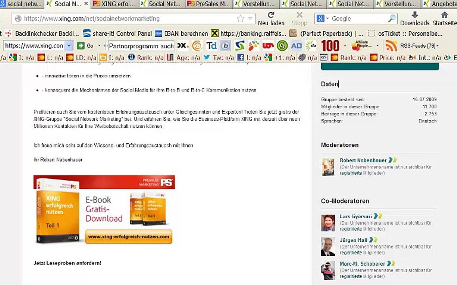Viewport: 457px width, 285px height.
Task: Switch to the 'XING erfol...' tab
Action: click(x=115, y=4)
